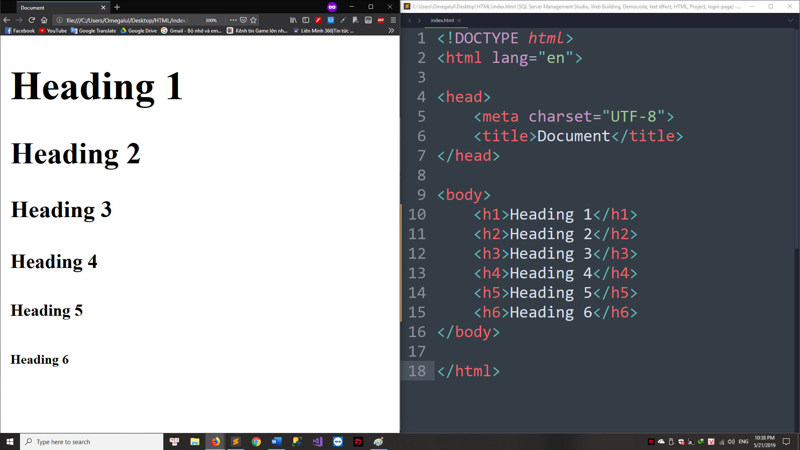Viewport: 800px width, 450px height.
Task: Click the Windows taskbar search box
Action: 92,442
